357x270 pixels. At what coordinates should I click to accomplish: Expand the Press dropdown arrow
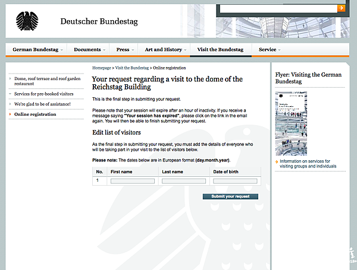pyautogui.click(x=133, y=50)
